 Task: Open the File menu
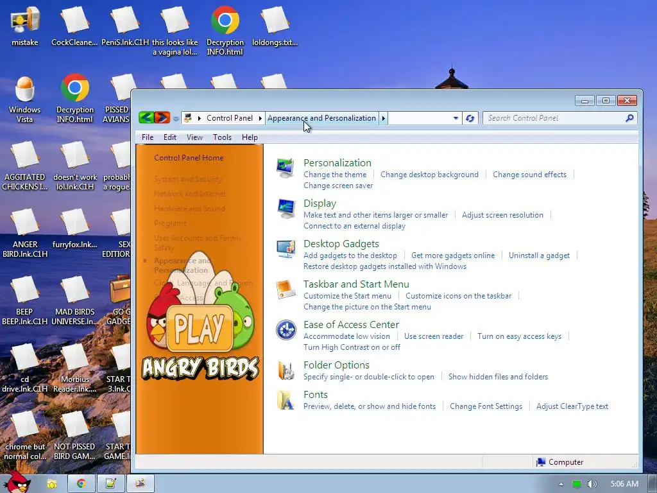[148, 137]
